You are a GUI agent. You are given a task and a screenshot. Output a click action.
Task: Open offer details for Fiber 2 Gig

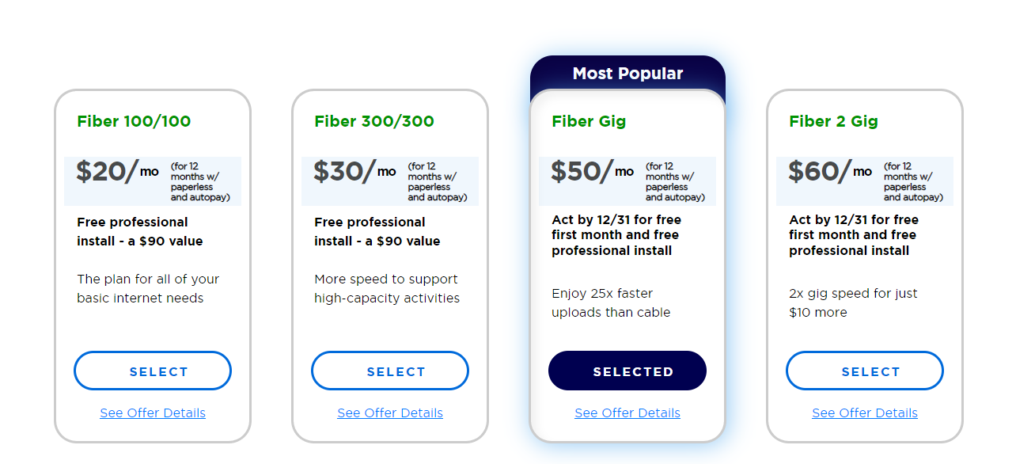864,413
